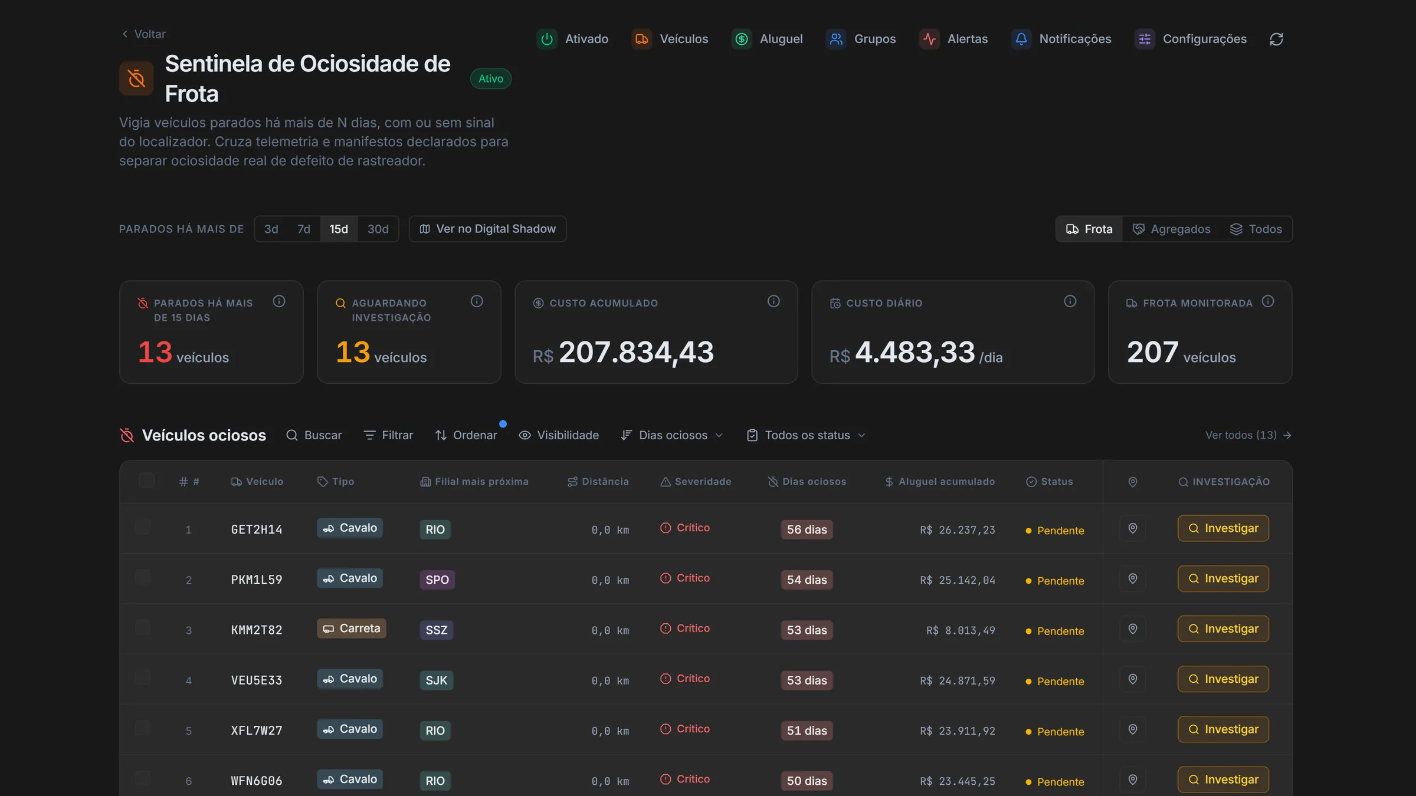Screen dimensions: 1416x796
Task: Switch to the Agregados view
Action: point(1171,229)
